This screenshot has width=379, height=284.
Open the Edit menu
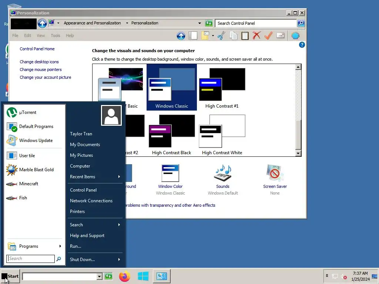(27, 35)
